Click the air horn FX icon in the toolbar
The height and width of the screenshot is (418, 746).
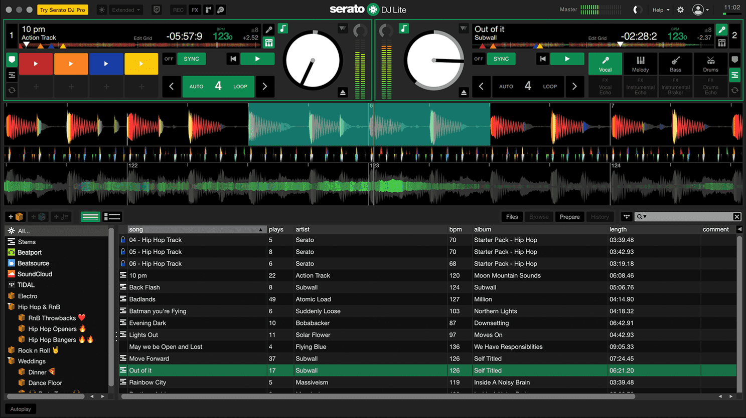(208, 10)
